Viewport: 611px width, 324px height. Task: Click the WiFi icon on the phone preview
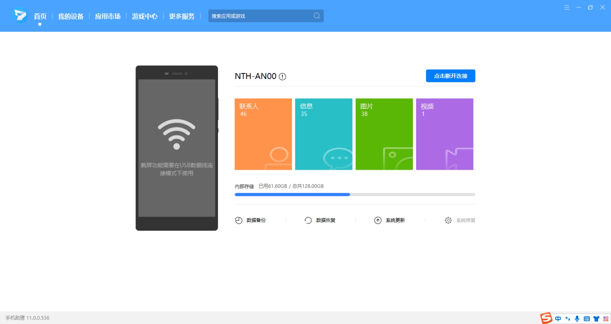coord(177,134)
